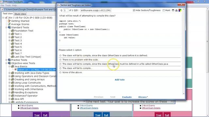Viewport: 209px width, 117px height.
Task: Click the Test 2 icon in tree
Action: tap(12, 37)
